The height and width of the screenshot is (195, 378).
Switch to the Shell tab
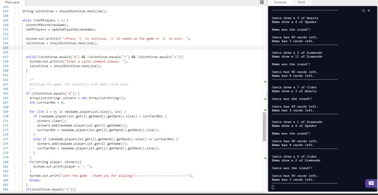(301, 2)
